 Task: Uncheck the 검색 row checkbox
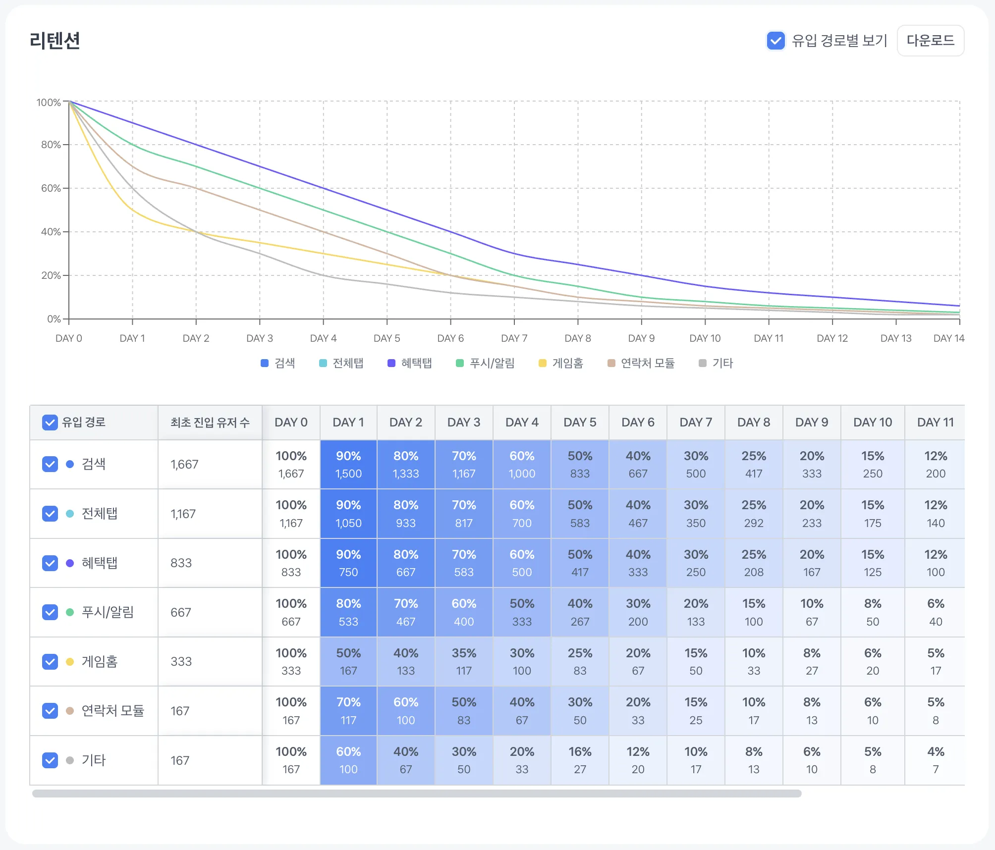click(50, 464)
